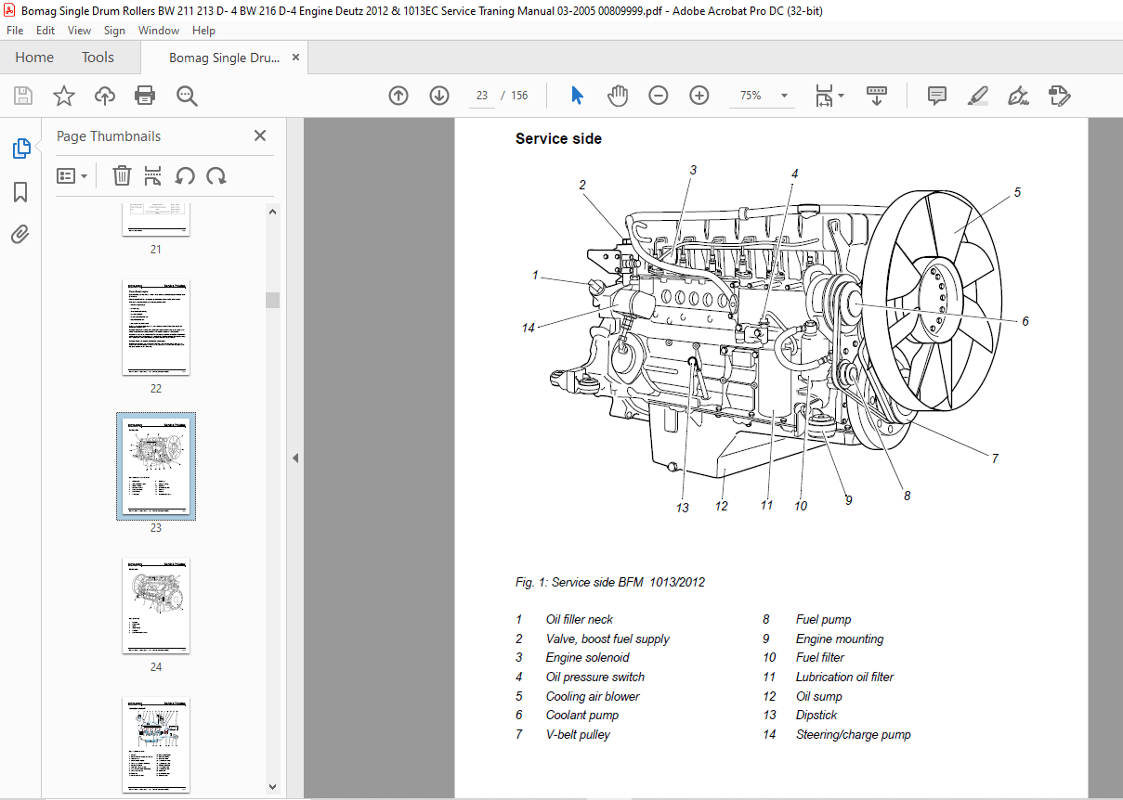Click 'Coolant pump' legend text
The height and width of the screenshot is (800, 1123).
pyautogui.click(x=582, y=716)
